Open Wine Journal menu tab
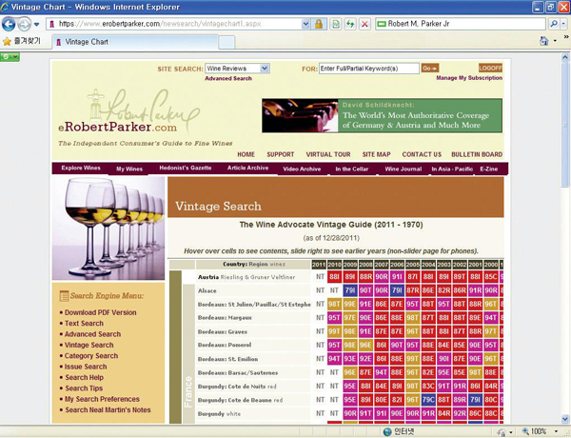The width and height of the screenshot is (571, 438). tap(404, 169)
